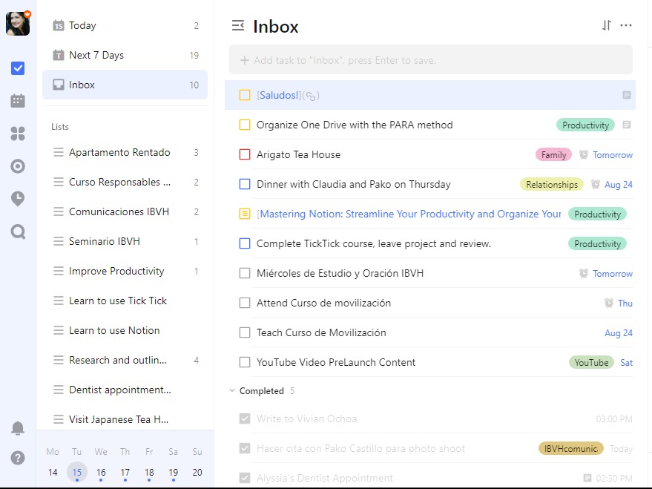Open the notifications bell icon
Image resolution: width=652 pixels, height=489 pixels.
tap(18, 428)
